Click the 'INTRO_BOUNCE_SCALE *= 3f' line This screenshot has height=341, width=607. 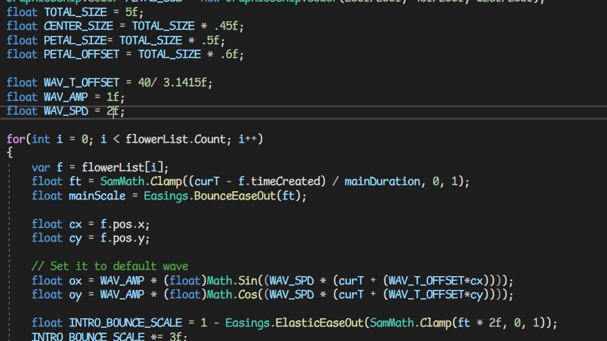click(109, 336)
